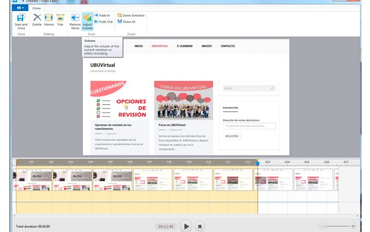
Task: Choose Zoom Selection
Action: 131,15
